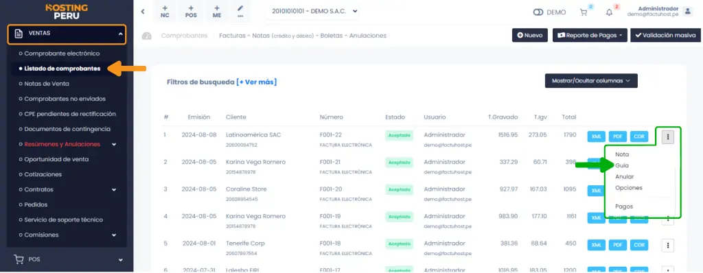Click the dashboard gauge icon in the breadcrumb
The width and height of the screenshot is (703, 273).
[x=147, y=36]
